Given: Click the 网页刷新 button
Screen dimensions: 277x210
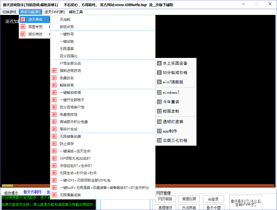Looking at the screenshot, I should [165, 199].
